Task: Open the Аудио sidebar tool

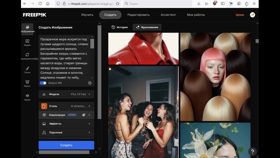Action: point(27,97)
